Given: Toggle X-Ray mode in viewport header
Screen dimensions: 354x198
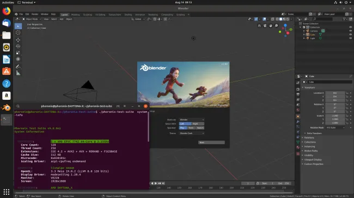Looking at the screenshot, I should click(272, 19).
